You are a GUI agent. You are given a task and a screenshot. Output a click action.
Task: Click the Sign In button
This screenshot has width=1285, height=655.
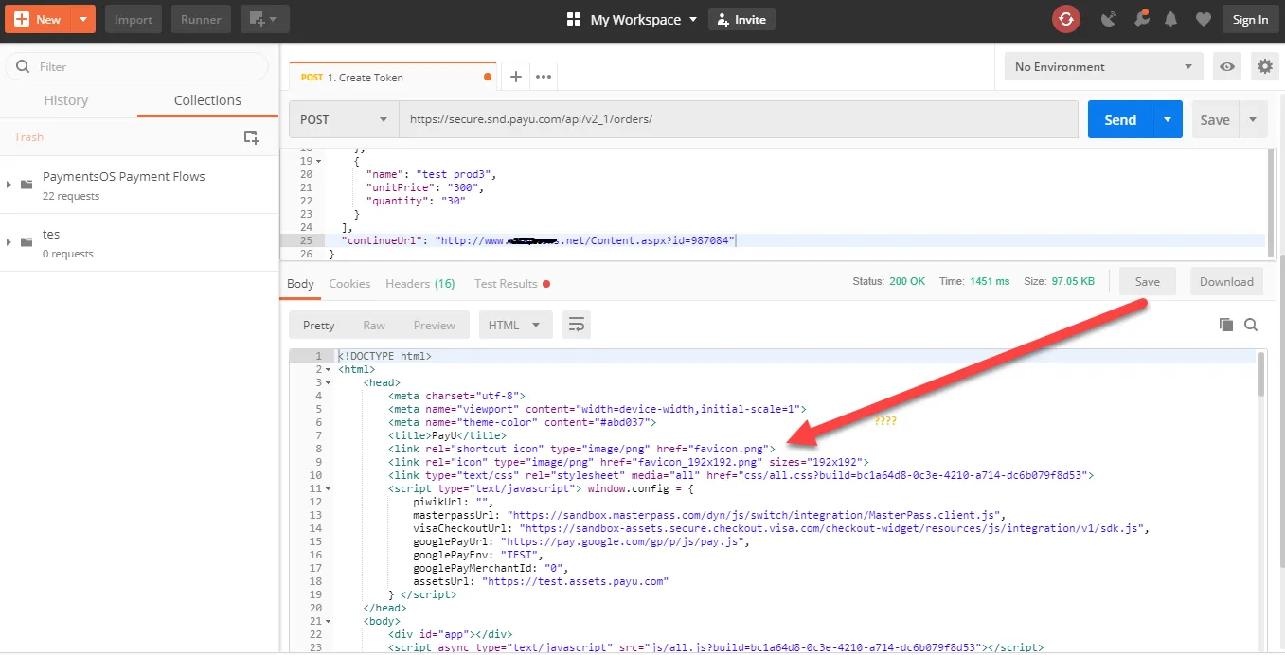click(x=1250, y=19)
